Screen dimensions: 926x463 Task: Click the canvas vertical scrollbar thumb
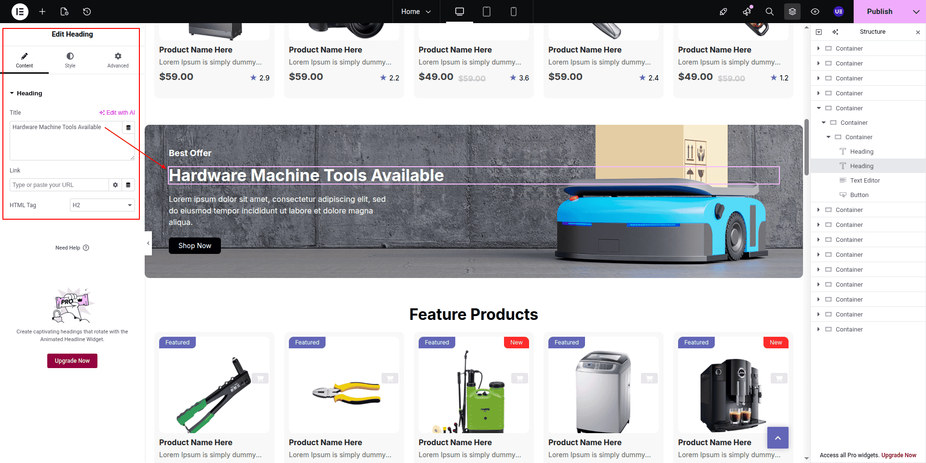click(x=806, y=147)
